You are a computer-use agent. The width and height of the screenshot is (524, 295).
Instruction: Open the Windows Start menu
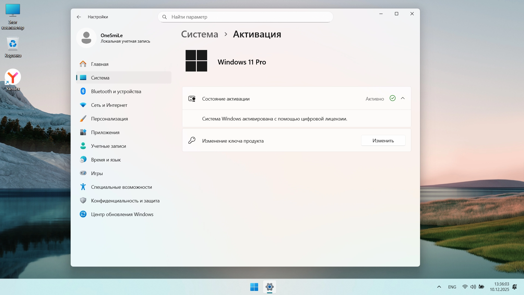click(x=254, y=287)
